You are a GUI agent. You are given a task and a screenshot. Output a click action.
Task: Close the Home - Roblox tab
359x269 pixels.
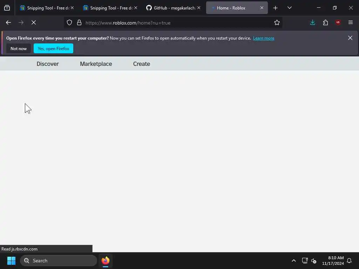tap(262, 8)
